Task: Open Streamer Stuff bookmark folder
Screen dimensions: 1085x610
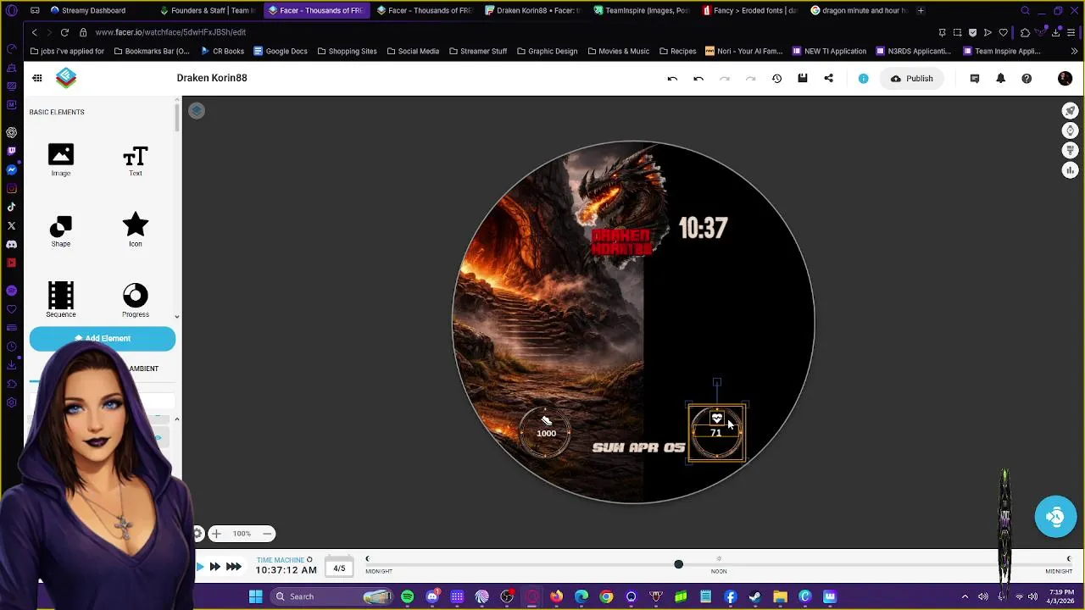Action: click(478, 51)
